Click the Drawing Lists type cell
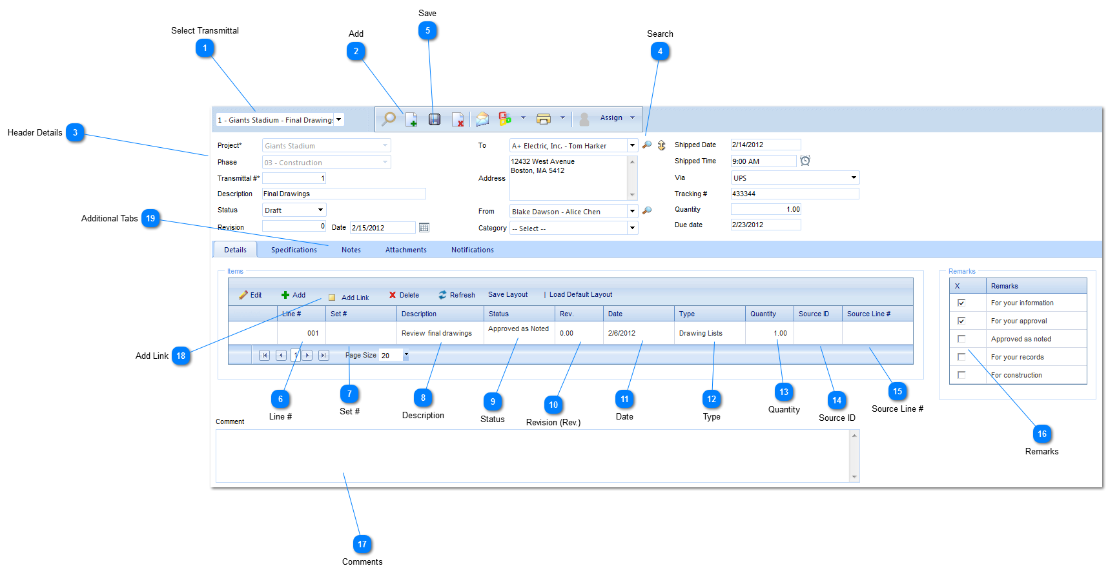Screen dimensions: 1108x577 pos(710,333)
